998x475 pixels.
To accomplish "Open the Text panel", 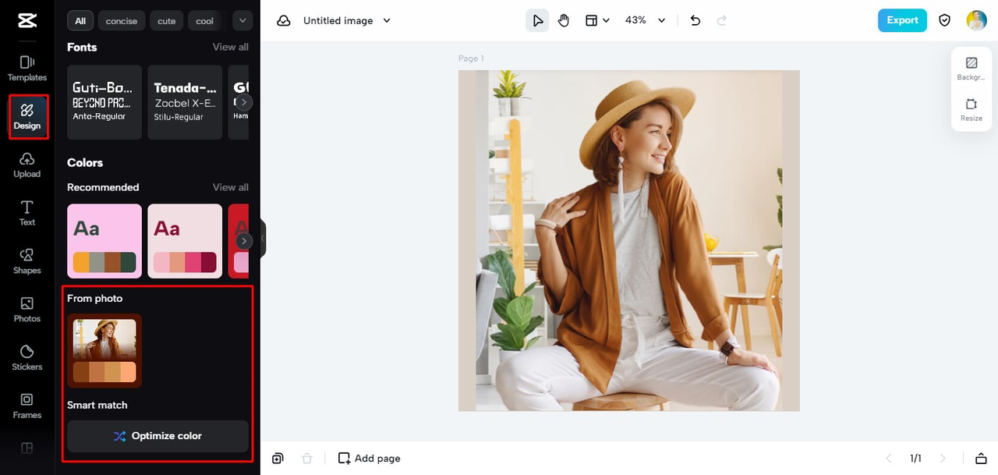I will [x=27, y=213].
